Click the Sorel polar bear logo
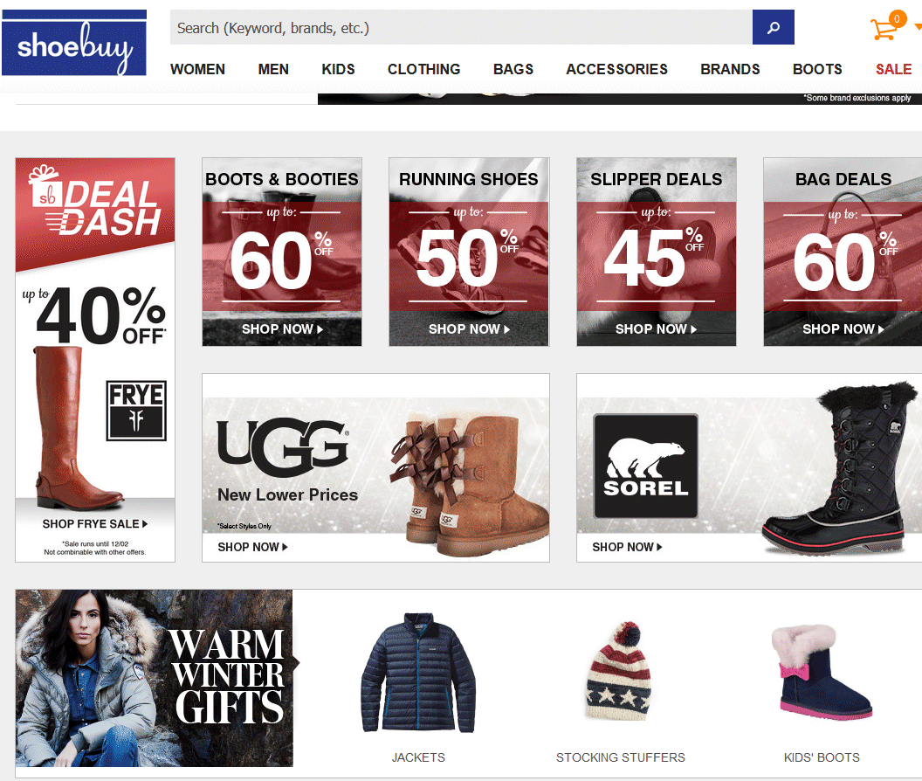 (645, 467)
